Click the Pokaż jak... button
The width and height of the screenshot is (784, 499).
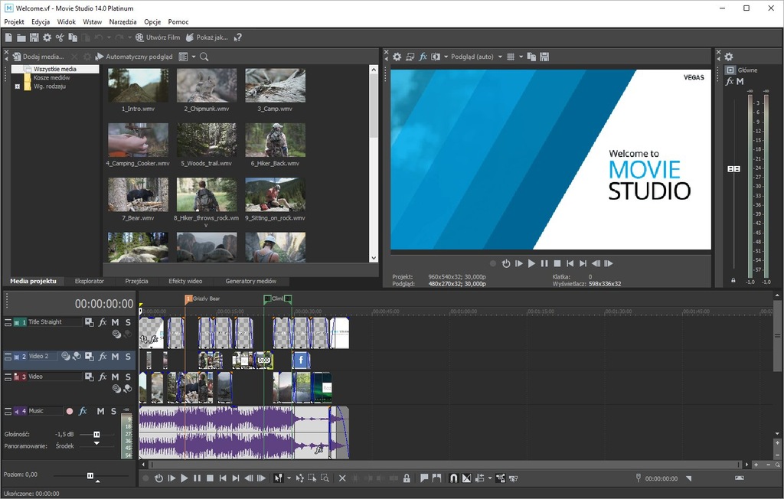207,37
